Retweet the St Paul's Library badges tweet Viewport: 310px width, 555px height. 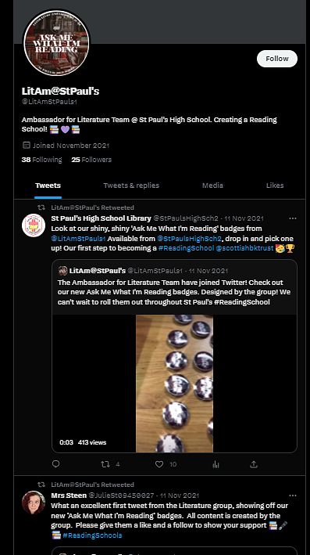tap(105, 464)
